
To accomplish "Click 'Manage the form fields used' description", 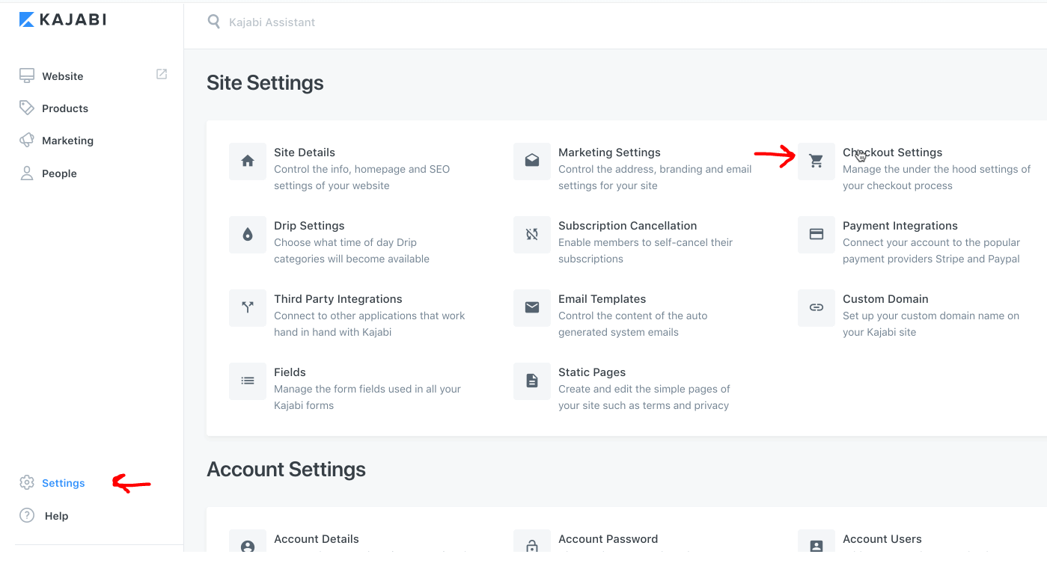I will point(367,389).
